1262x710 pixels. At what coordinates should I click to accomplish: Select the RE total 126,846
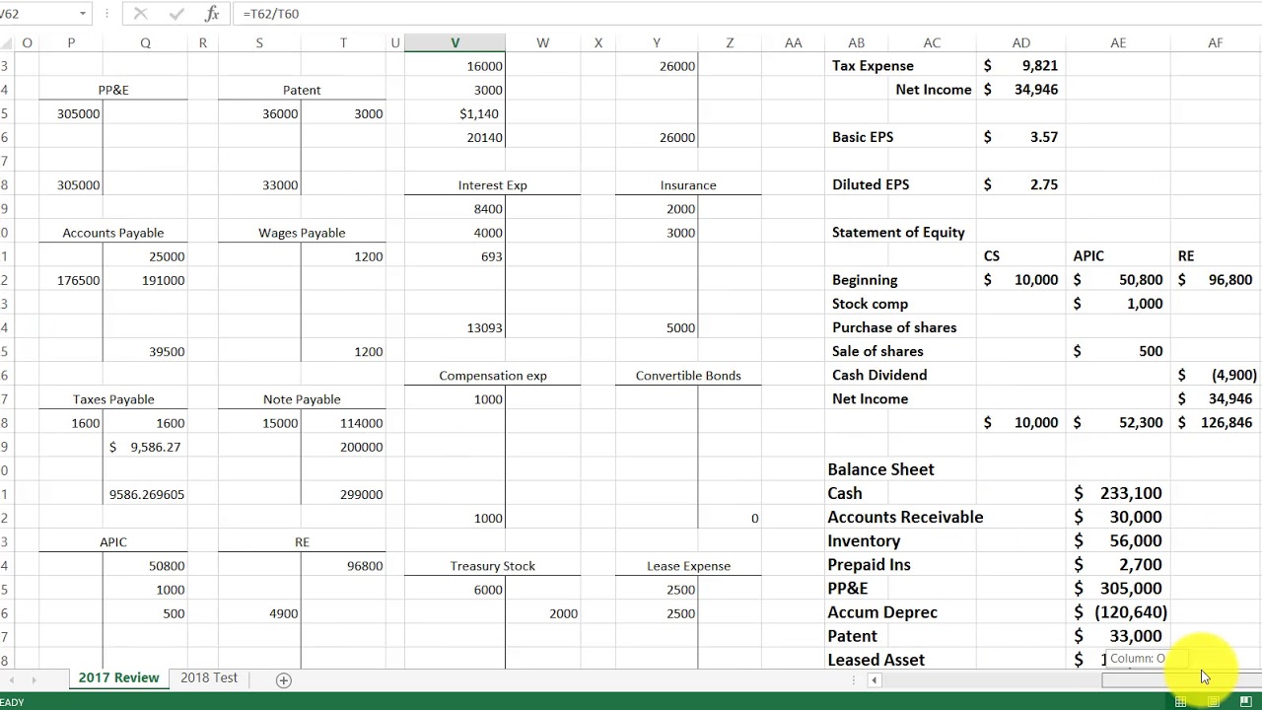(x=1215, y=422)
